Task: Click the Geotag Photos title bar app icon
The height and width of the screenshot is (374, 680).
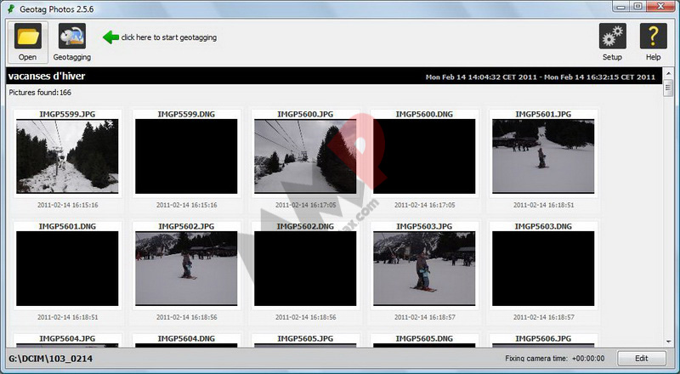Action: pyautogui.click(x=12, y=8)
